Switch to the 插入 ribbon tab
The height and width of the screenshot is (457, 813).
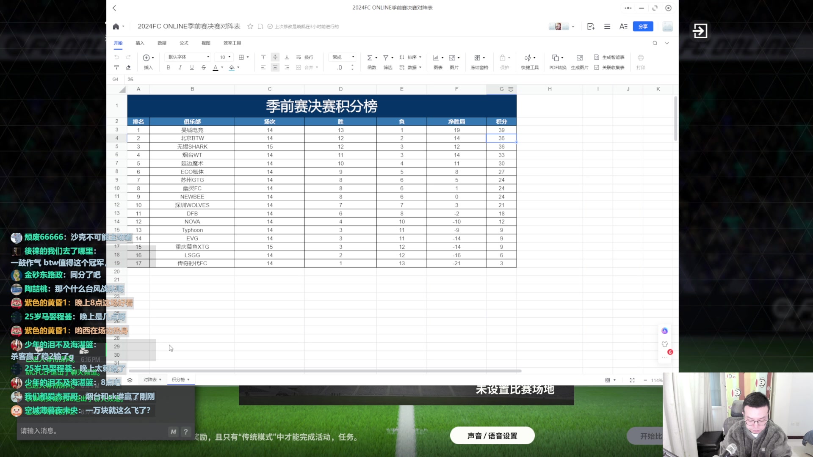click(140, 43)
